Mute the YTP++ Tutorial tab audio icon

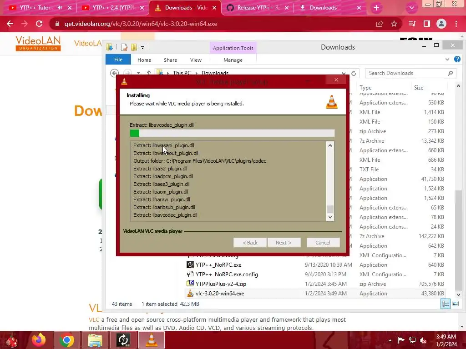coord(60,8)
